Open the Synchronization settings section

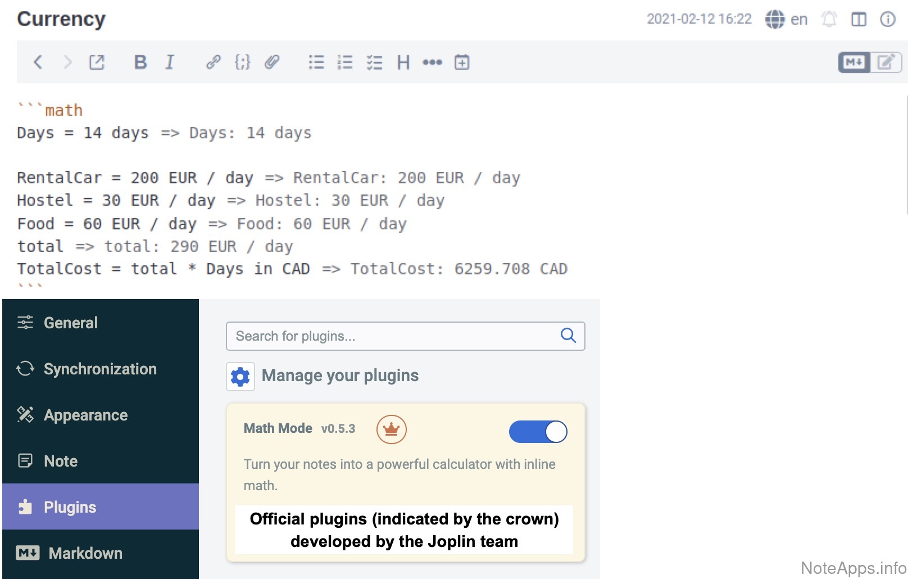[x=100, y=369]
